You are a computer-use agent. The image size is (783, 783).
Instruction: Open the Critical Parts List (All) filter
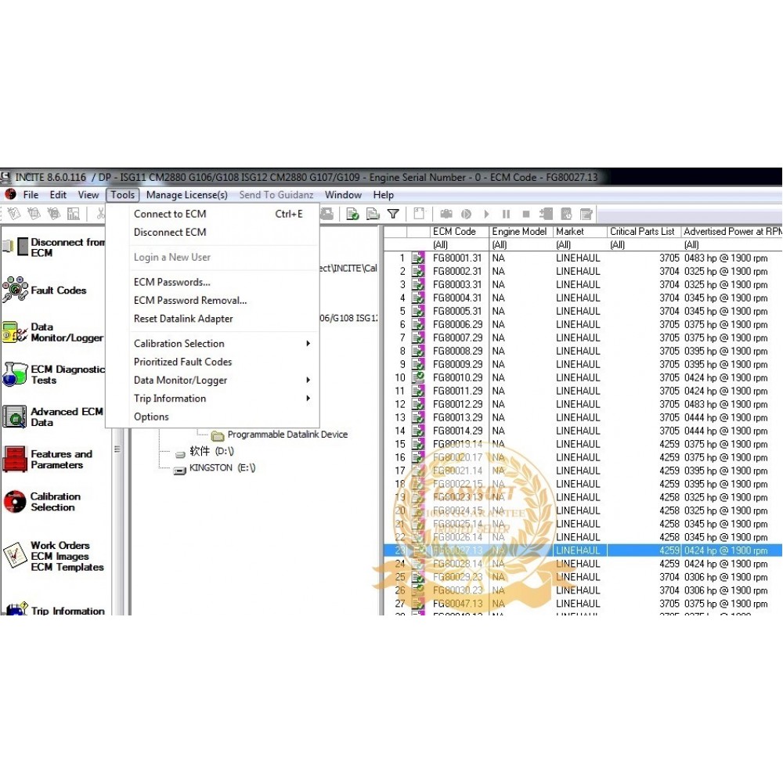coord(644,244)
